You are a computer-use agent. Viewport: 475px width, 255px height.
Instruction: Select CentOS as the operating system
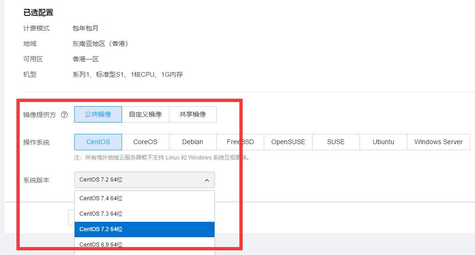pos(98,142)
